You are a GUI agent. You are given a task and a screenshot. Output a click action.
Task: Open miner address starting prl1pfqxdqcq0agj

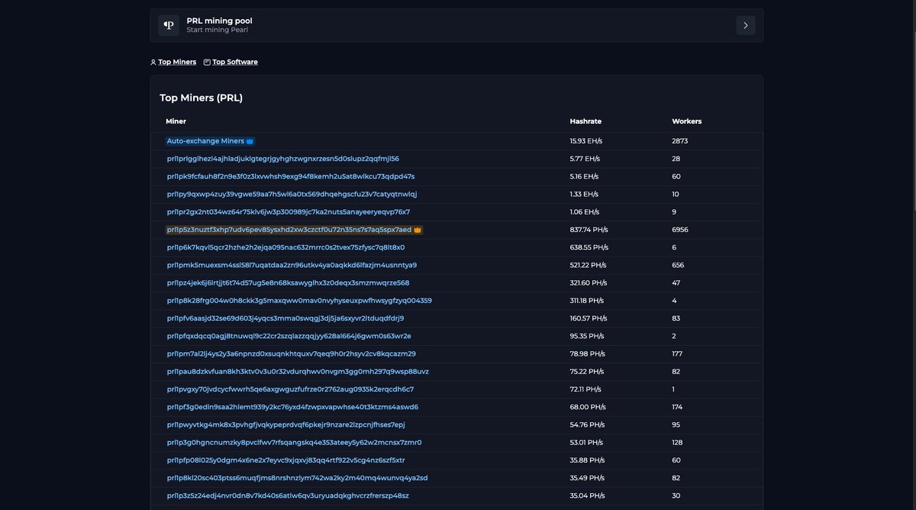point(289,336)
